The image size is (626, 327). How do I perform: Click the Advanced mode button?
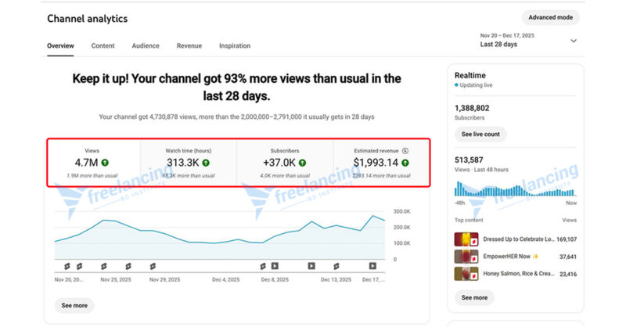tap(550, 17)
